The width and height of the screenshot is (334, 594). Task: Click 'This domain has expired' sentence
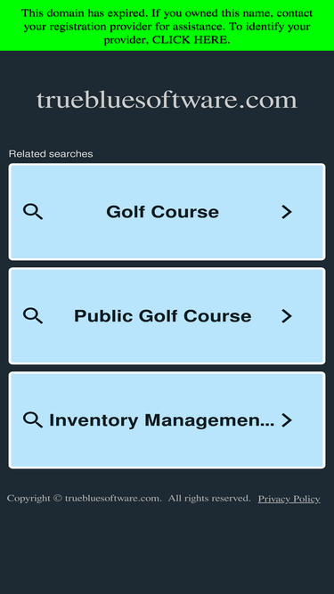pos(86,13)
